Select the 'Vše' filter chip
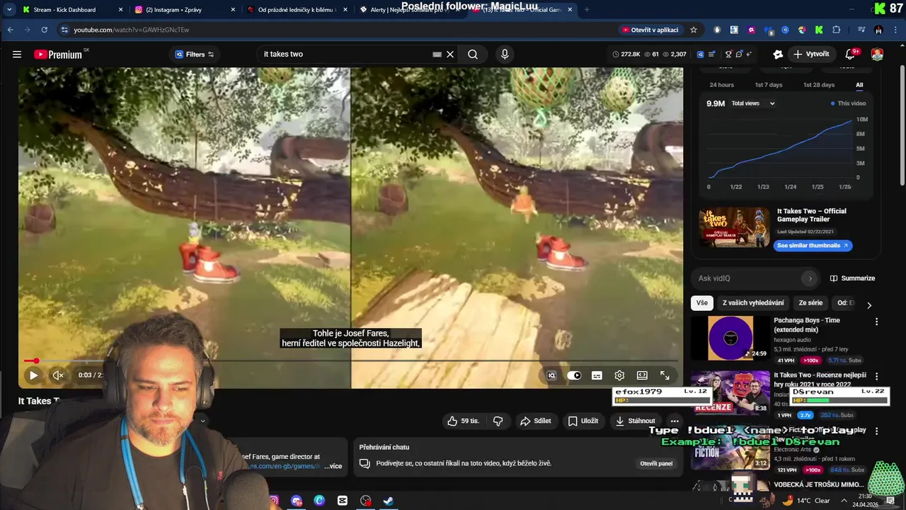The height and width of the screenshot is (510, 906). [x=701, y=302]
